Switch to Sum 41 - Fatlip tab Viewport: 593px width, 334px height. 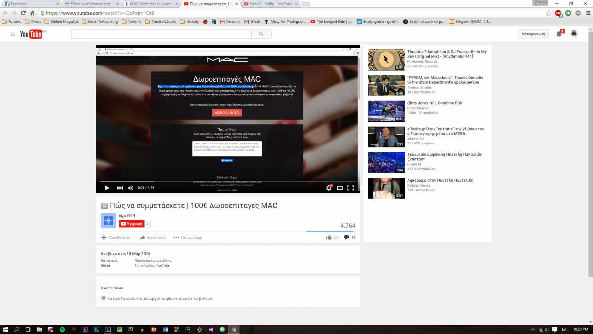268,4
